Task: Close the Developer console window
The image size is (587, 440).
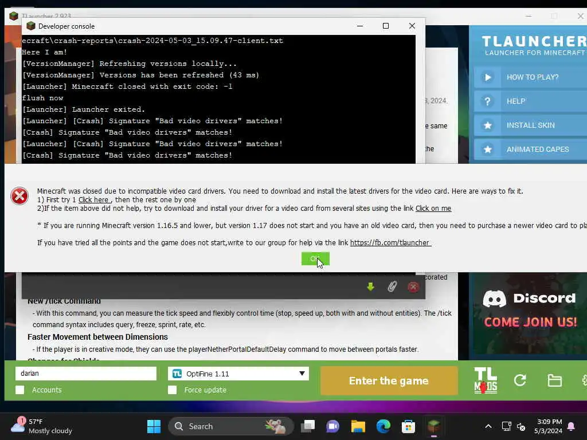Action: (x=412, y=26)
